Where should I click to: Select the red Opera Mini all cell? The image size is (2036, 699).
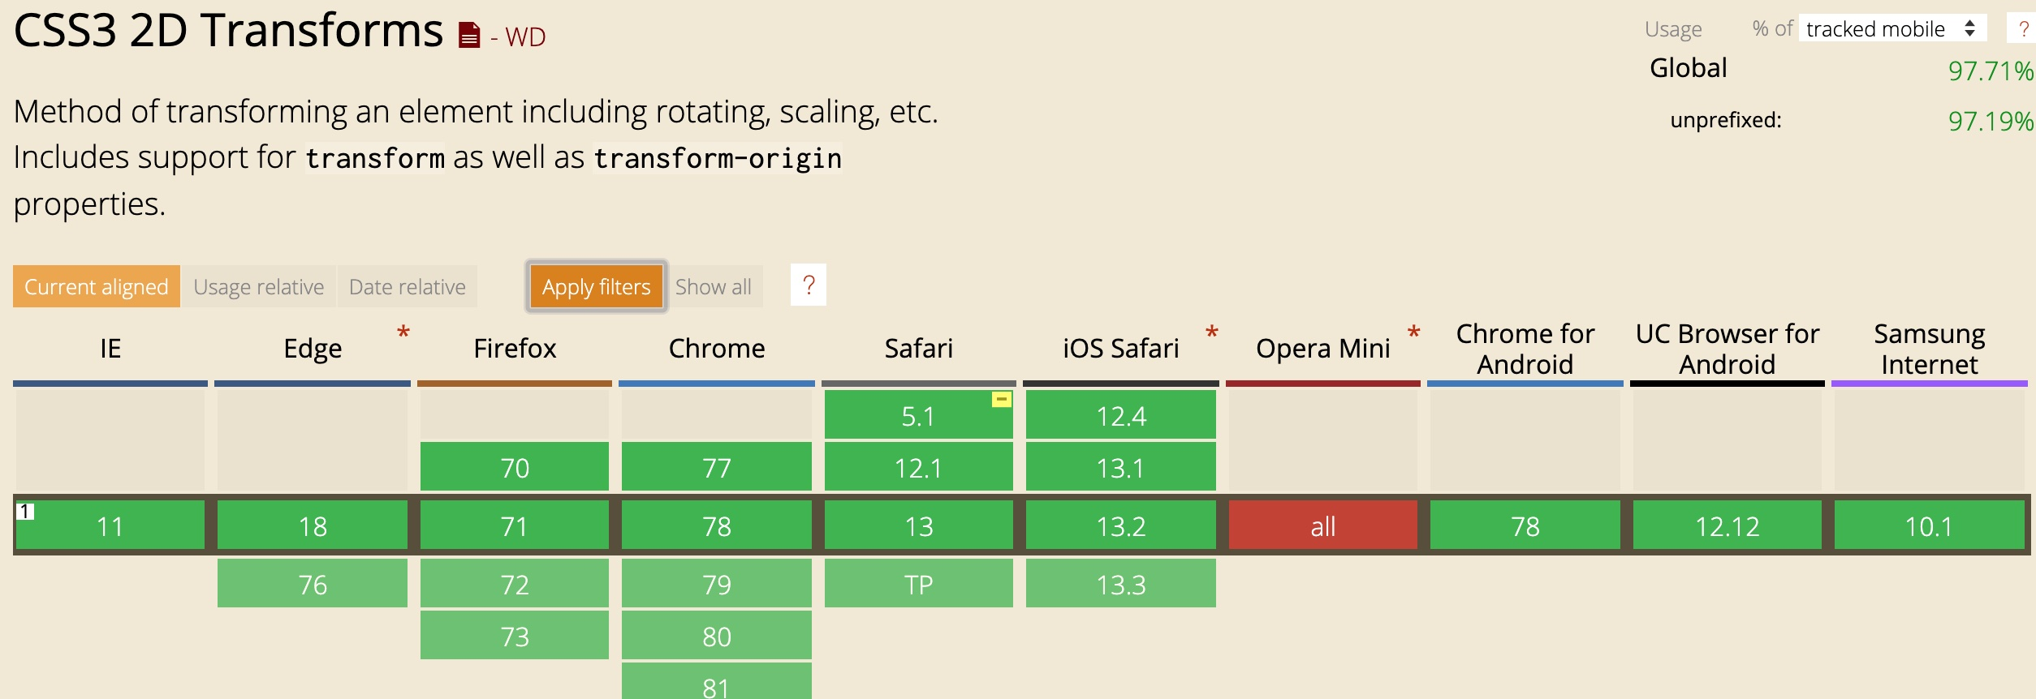click(1322, 525)
